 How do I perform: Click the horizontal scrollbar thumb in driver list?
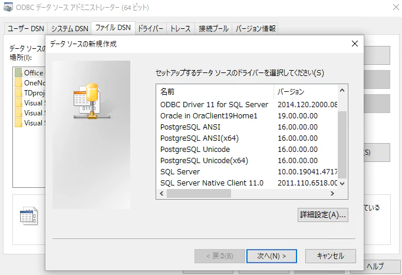coord(199,193)
